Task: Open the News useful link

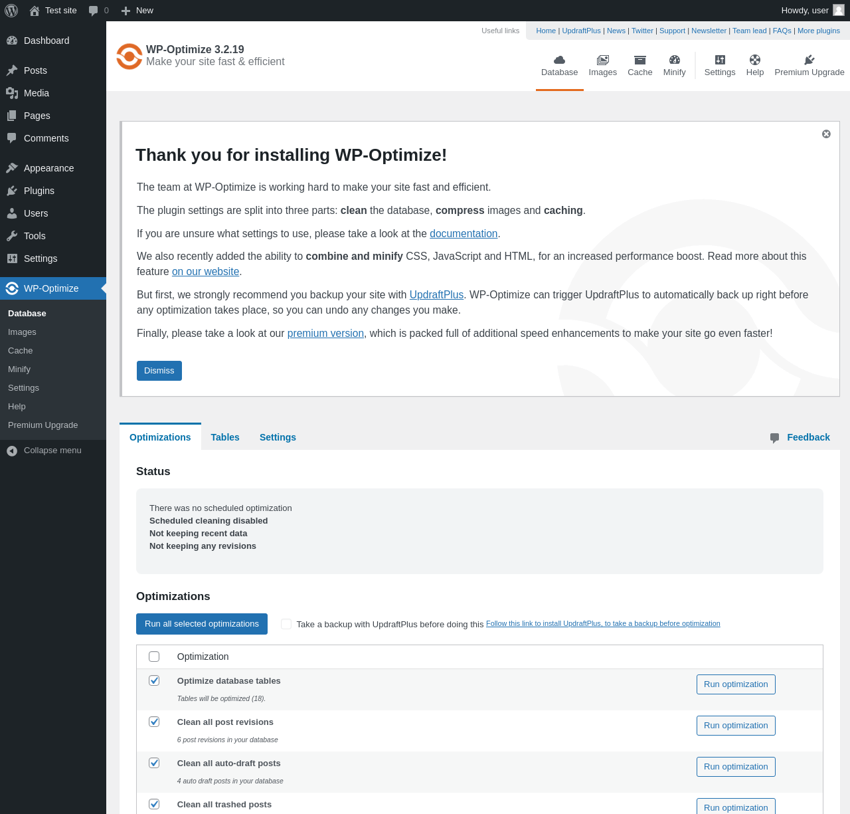Action: tap(616, 31)
